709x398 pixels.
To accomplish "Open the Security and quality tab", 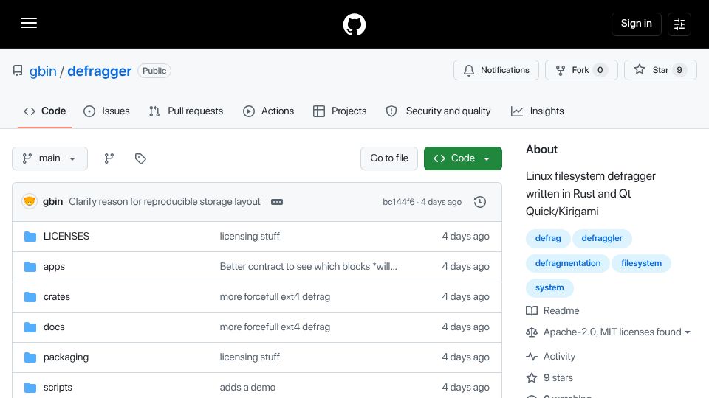I will coord(438,111).
